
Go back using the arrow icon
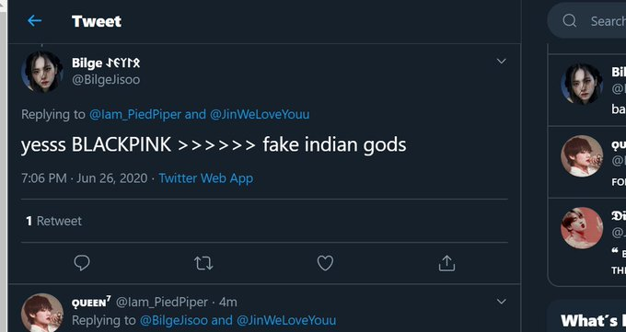[x=34, y=21]
